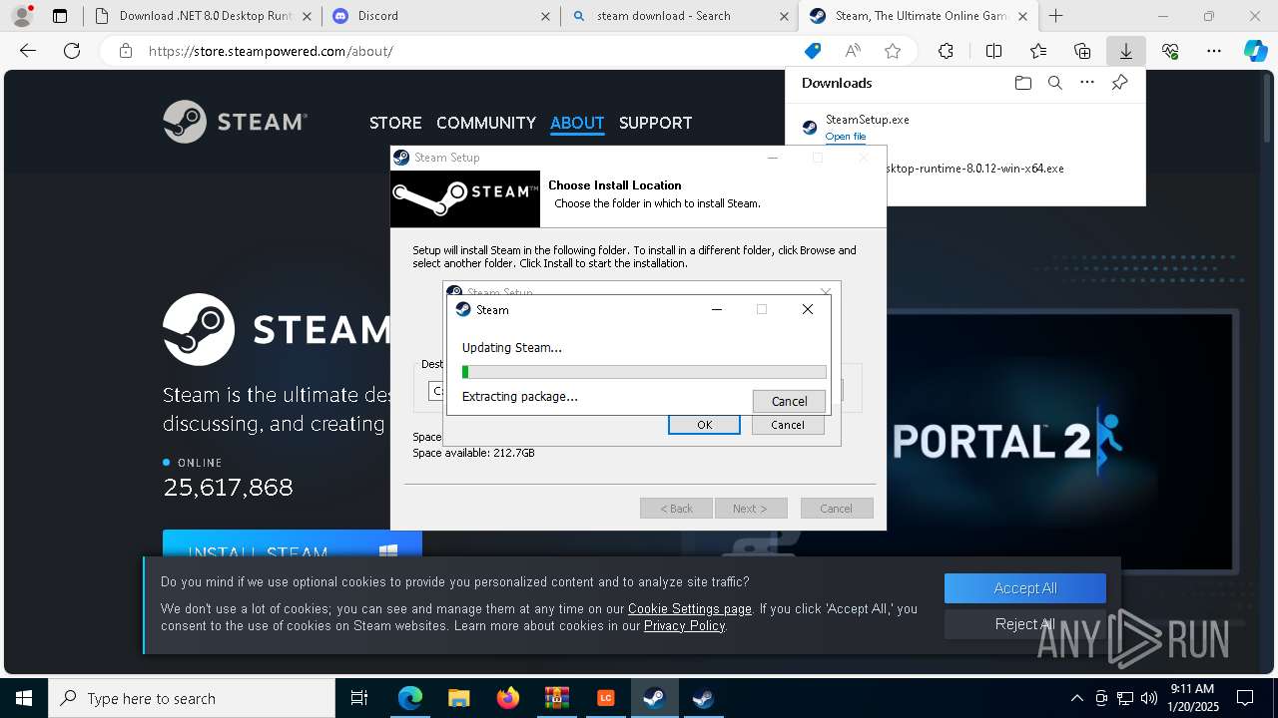Click Open file under SteamSetup.exe
The image size is (1278, 718).
(846, 137)
